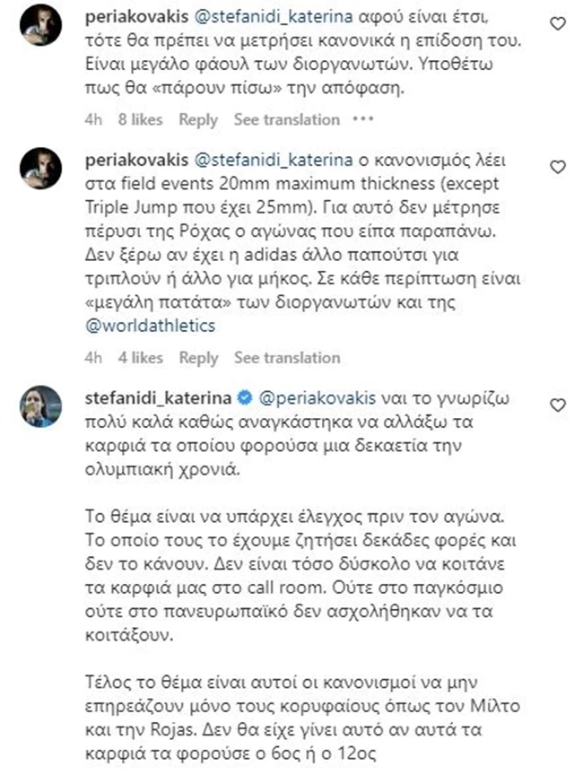View the 4 likes list
This screenshot has width=583, height=775.
(141, 357)
